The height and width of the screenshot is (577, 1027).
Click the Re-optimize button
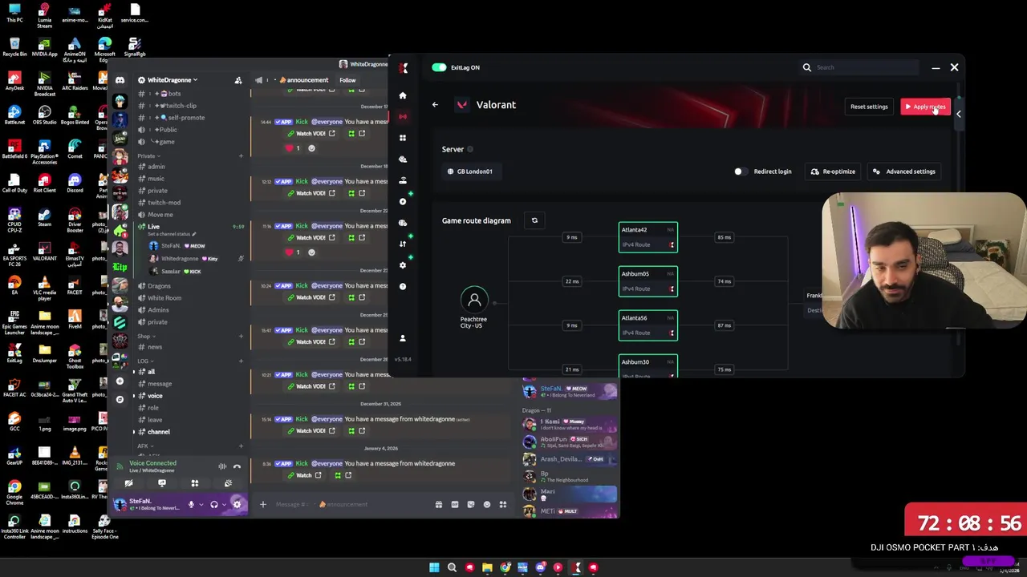click(833, 171)
